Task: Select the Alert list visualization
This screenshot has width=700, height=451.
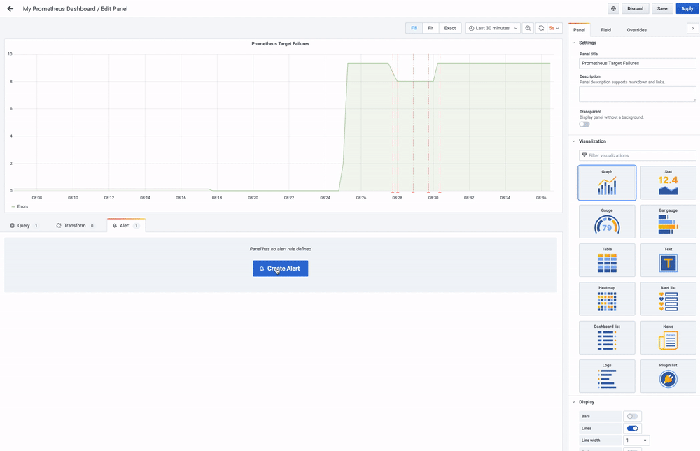Action: pyautogui.click(x=668, y=299)
